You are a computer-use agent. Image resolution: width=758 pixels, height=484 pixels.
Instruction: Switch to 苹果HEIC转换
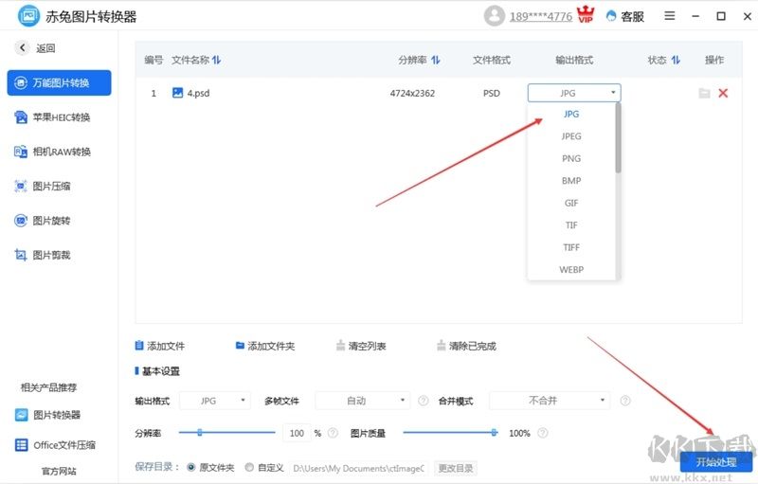pyautogui.click(x=52, y=117)
